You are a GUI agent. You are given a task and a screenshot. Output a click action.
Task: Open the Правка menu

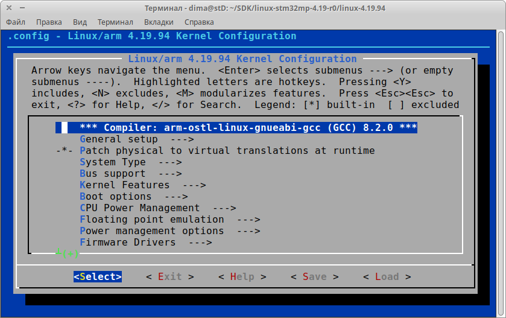[49, 22]
